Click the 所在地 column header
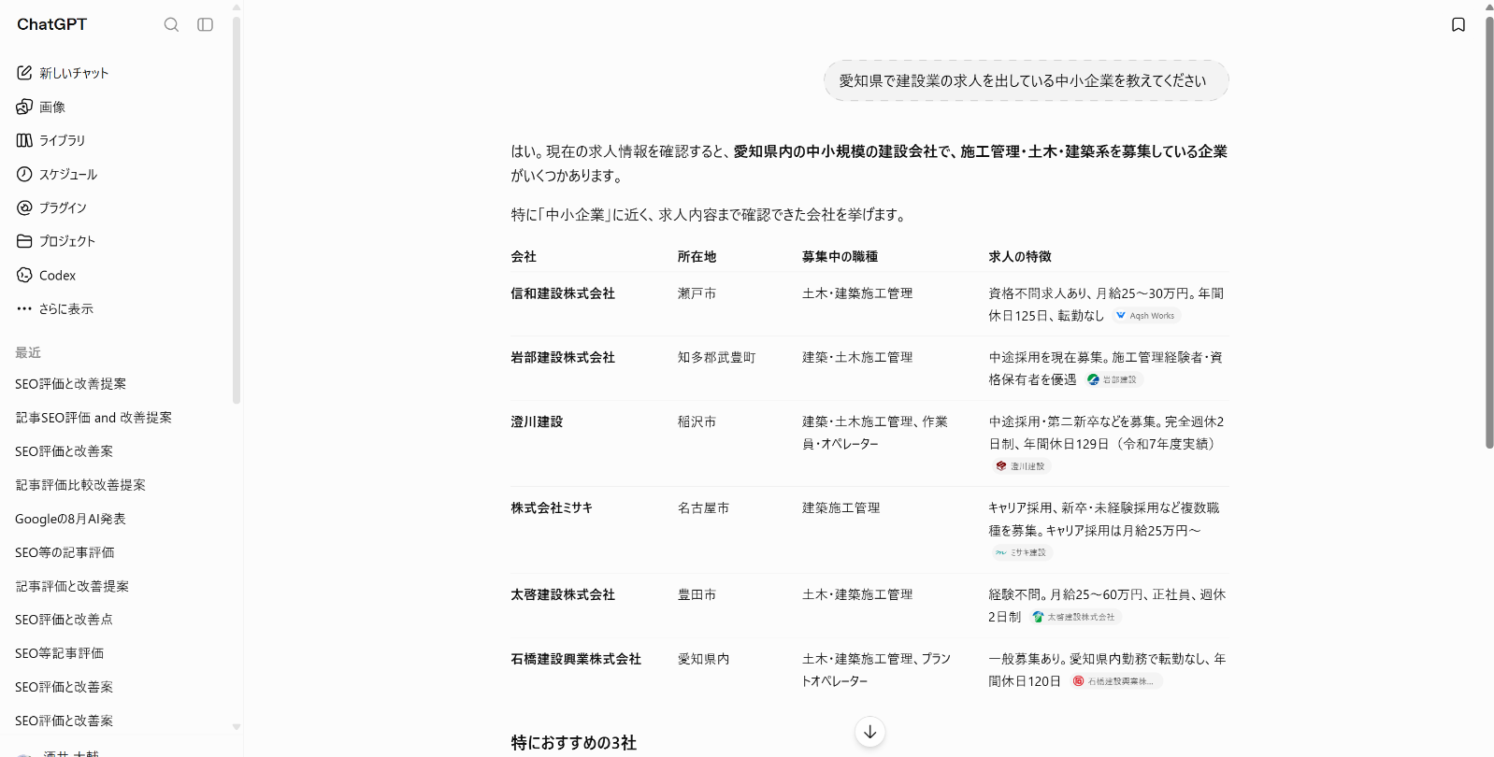1494x757 pixels. click(697, 256)
